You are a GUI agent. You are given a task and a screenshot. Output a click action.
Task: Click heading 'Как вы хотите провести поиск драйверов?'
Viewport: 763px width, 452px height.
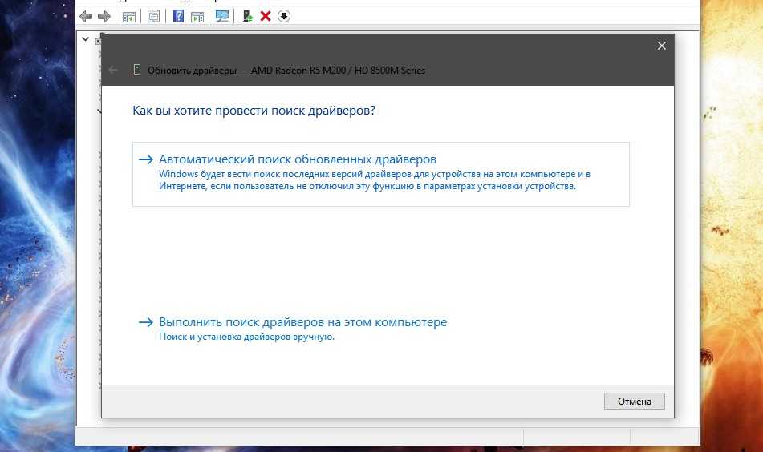coord(254,111)
